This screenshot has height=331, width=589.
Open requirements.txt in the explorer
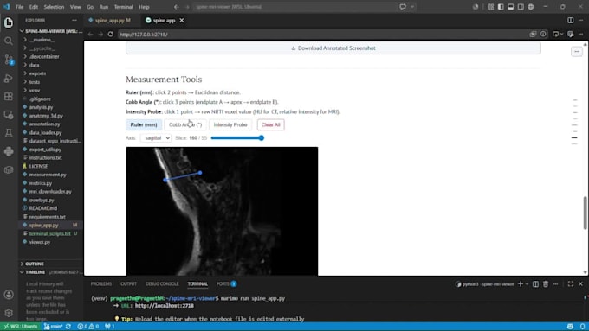47,217
